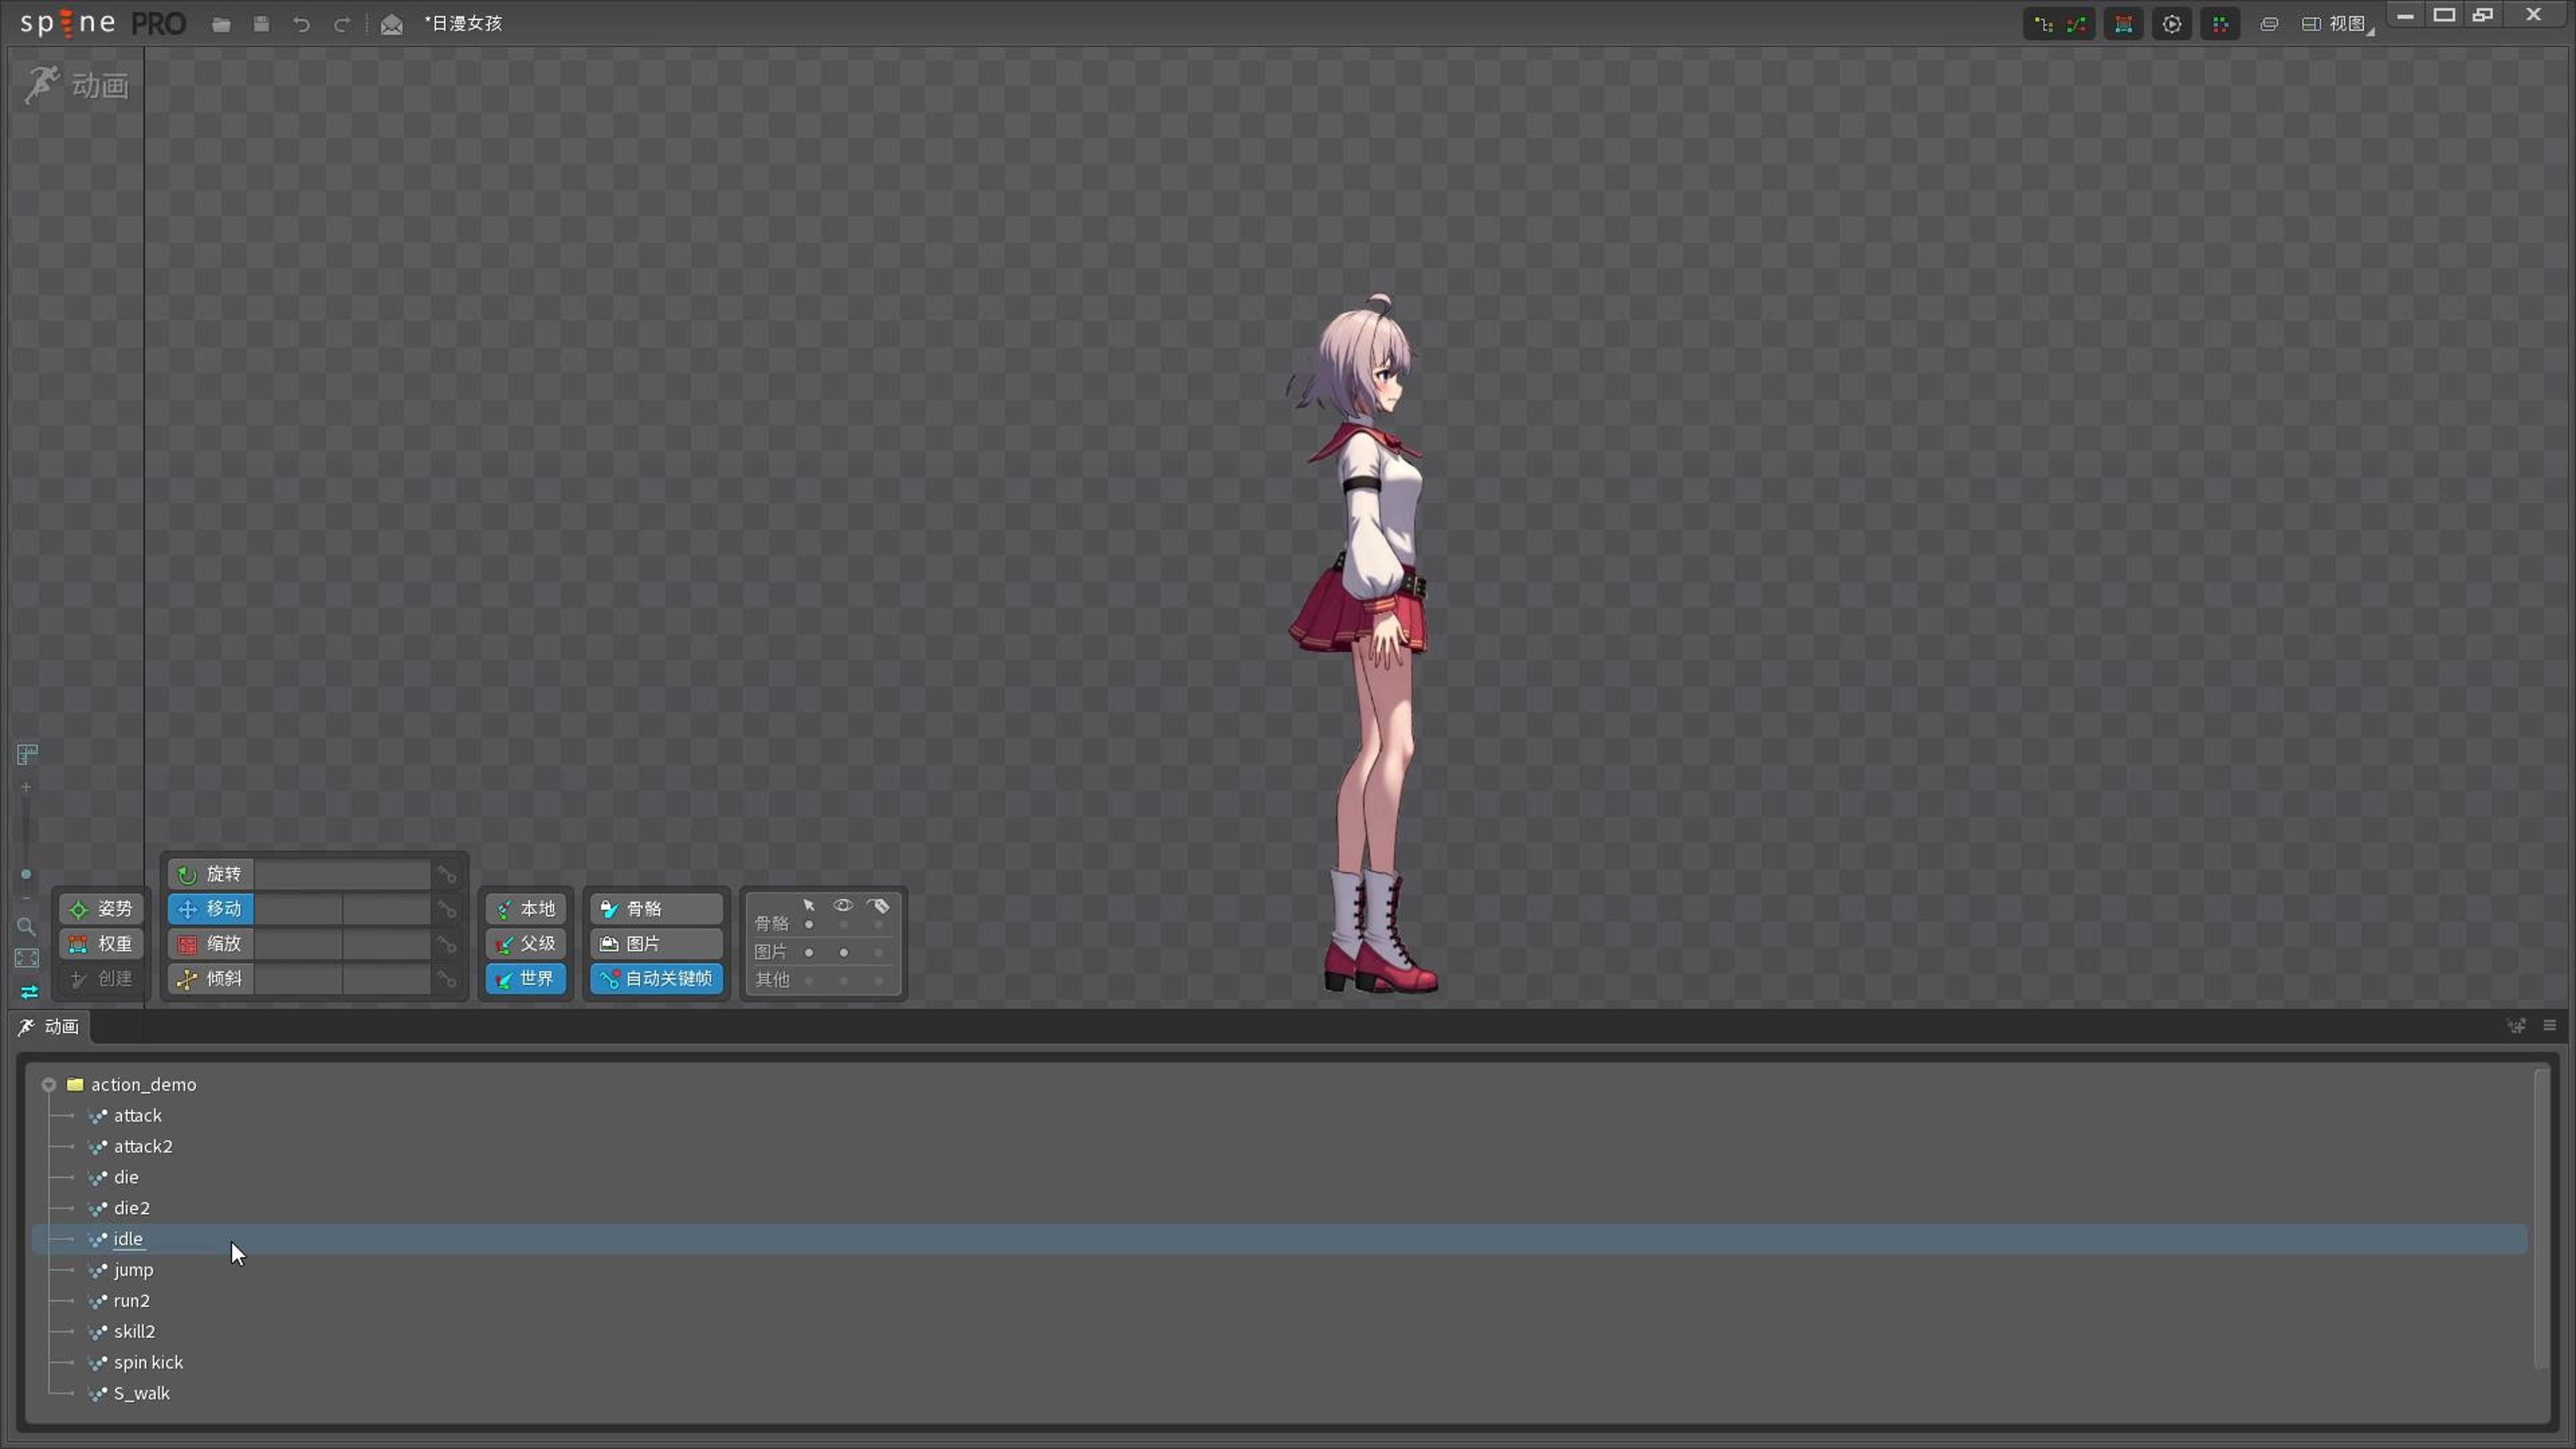
Task: Click the translate X value field
Action: tap(298, 909)
